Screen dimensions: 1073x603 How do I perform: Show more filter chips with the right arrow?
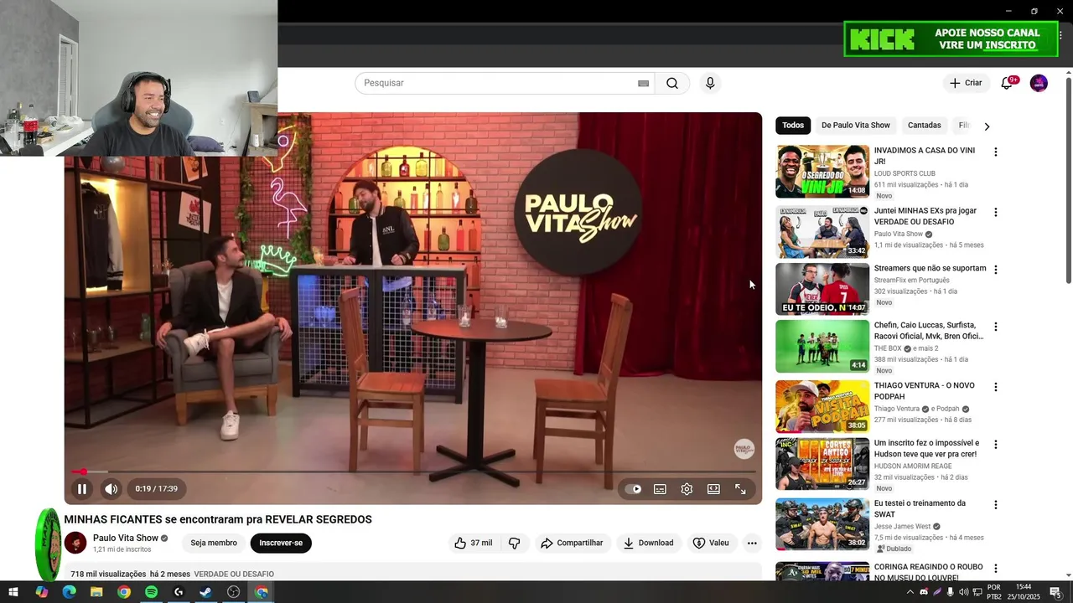987,126
